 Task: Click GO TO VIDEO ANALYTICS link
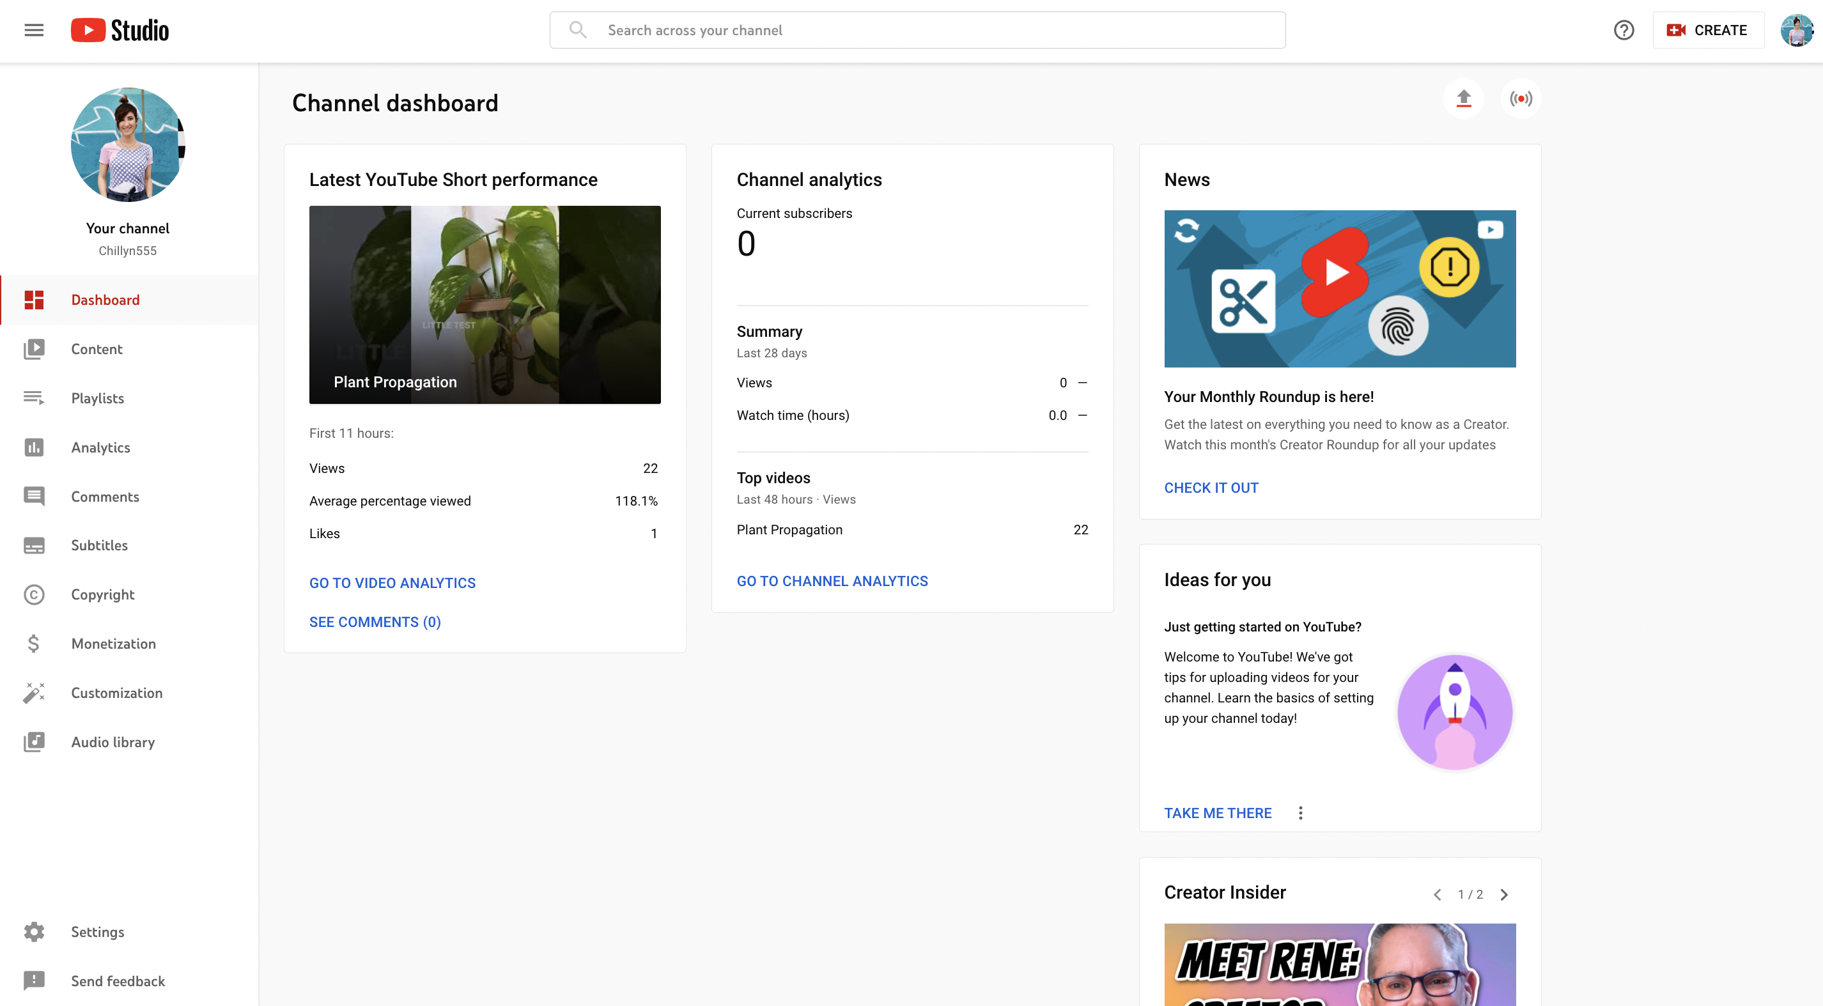click(392, 581)
